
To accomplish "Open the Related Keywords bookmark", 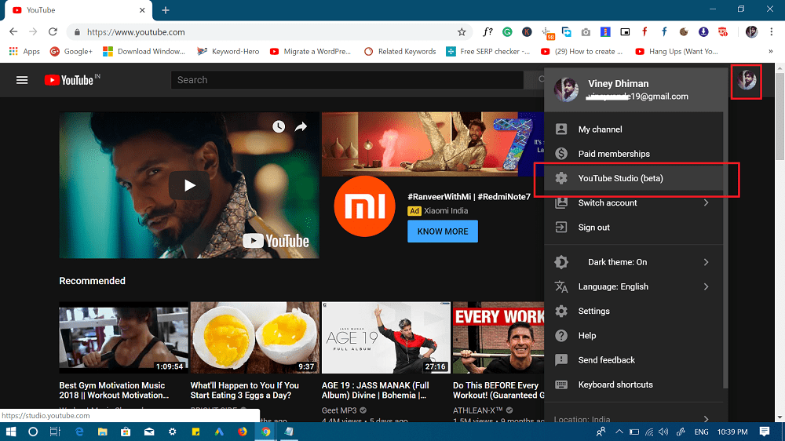I will coord(400,51).
